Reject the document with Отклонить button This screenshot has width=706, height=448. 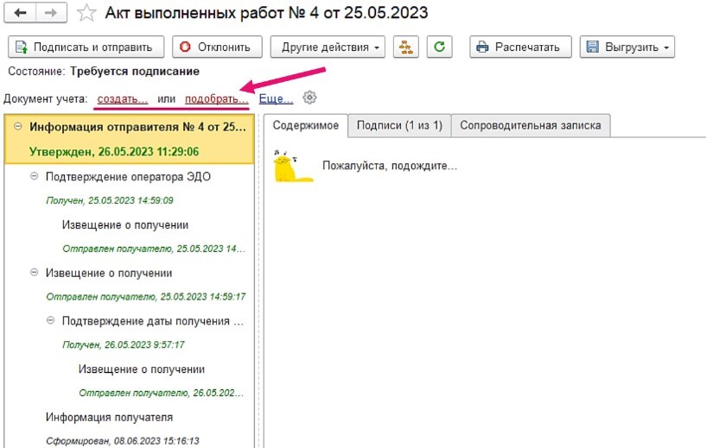(217, 47)
